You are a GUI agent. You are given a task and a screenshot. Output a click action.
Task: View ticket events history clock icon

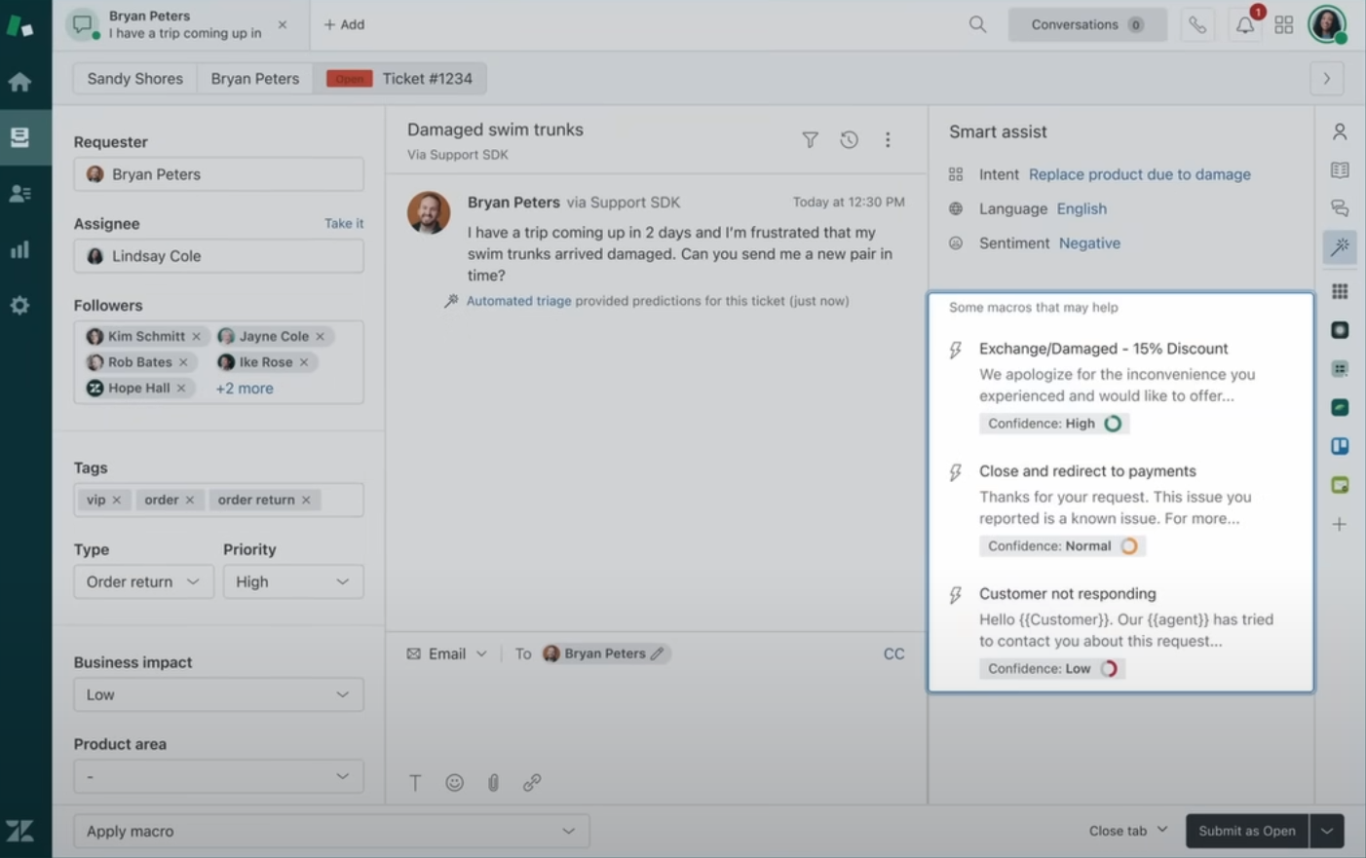(849, 139)
